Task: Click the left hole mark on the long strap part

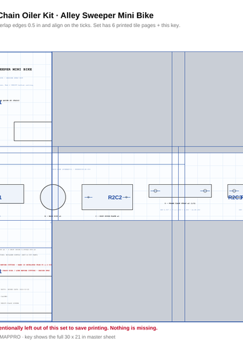Action: tap(155, 191)
